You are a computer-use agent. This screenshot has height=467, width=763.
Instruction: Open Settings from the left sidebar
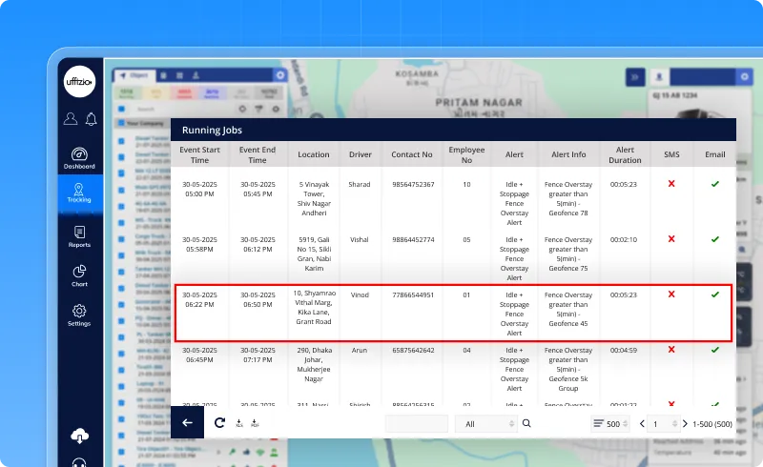coord(79,315)
